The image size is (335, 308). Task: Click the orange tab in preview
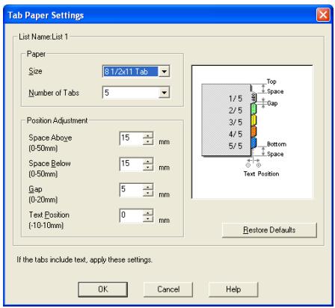(x=253, y=132)
